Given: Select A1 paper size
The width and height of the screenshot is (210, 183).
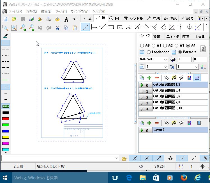Looking at the screenshot, I should pos(153,45).
